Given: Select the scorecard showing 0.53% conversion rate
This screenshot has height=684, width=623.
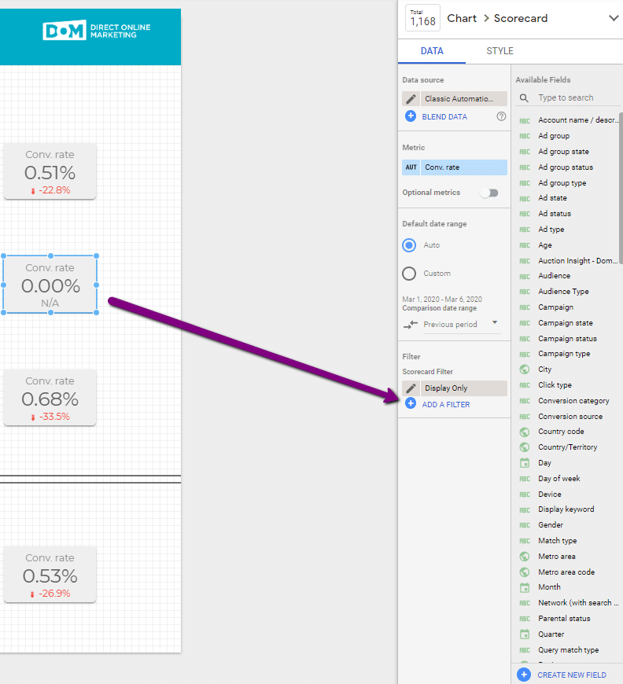Looking at the screenshot, I should pos(50,575).
